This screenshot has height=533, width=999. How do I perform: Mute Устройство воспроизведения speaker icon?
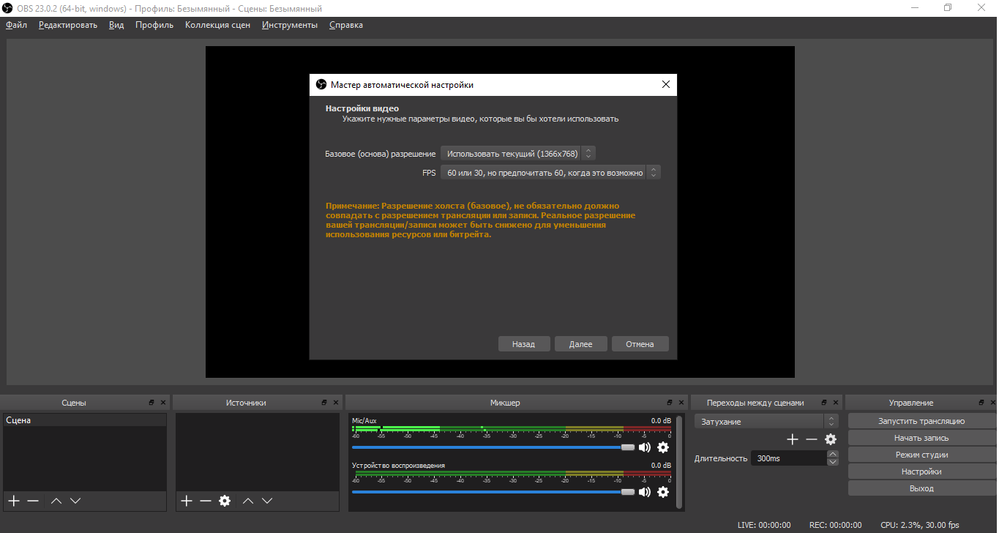(645, 492)
